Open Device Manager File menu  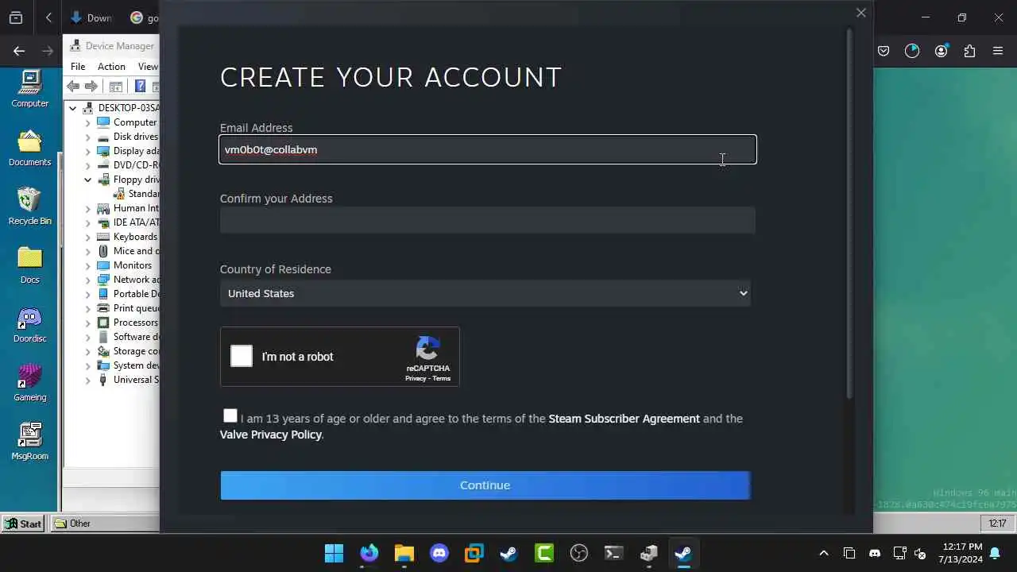click(78, 67)
